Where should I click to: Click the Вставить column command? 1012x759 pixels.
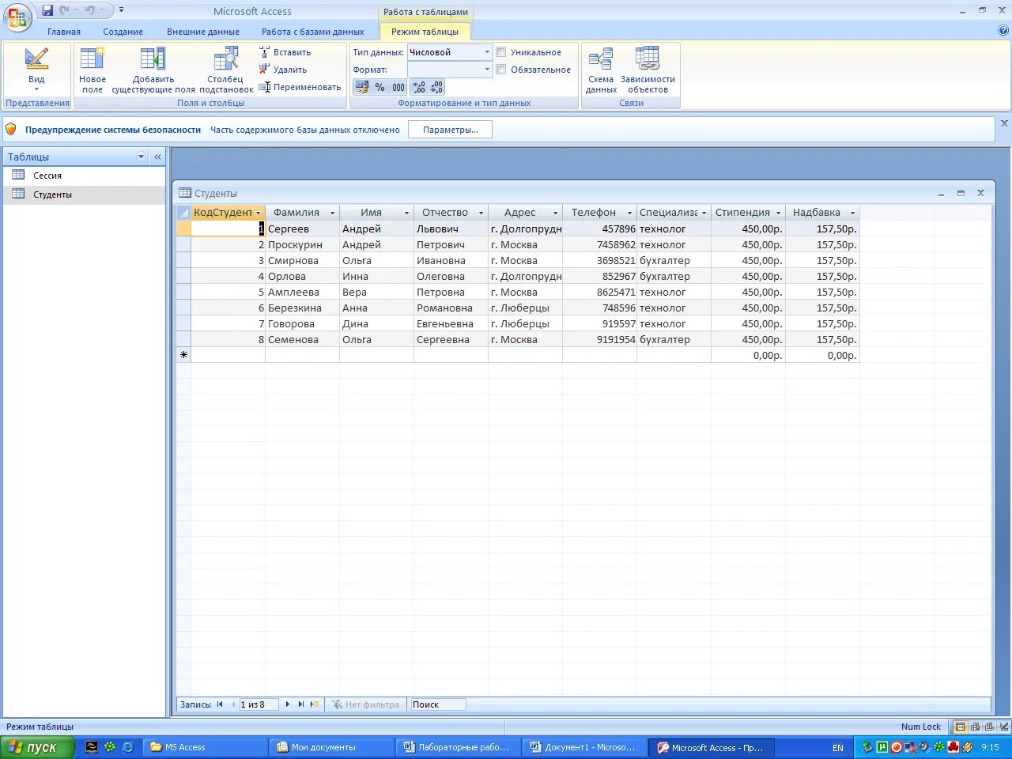tap(285, 52)
